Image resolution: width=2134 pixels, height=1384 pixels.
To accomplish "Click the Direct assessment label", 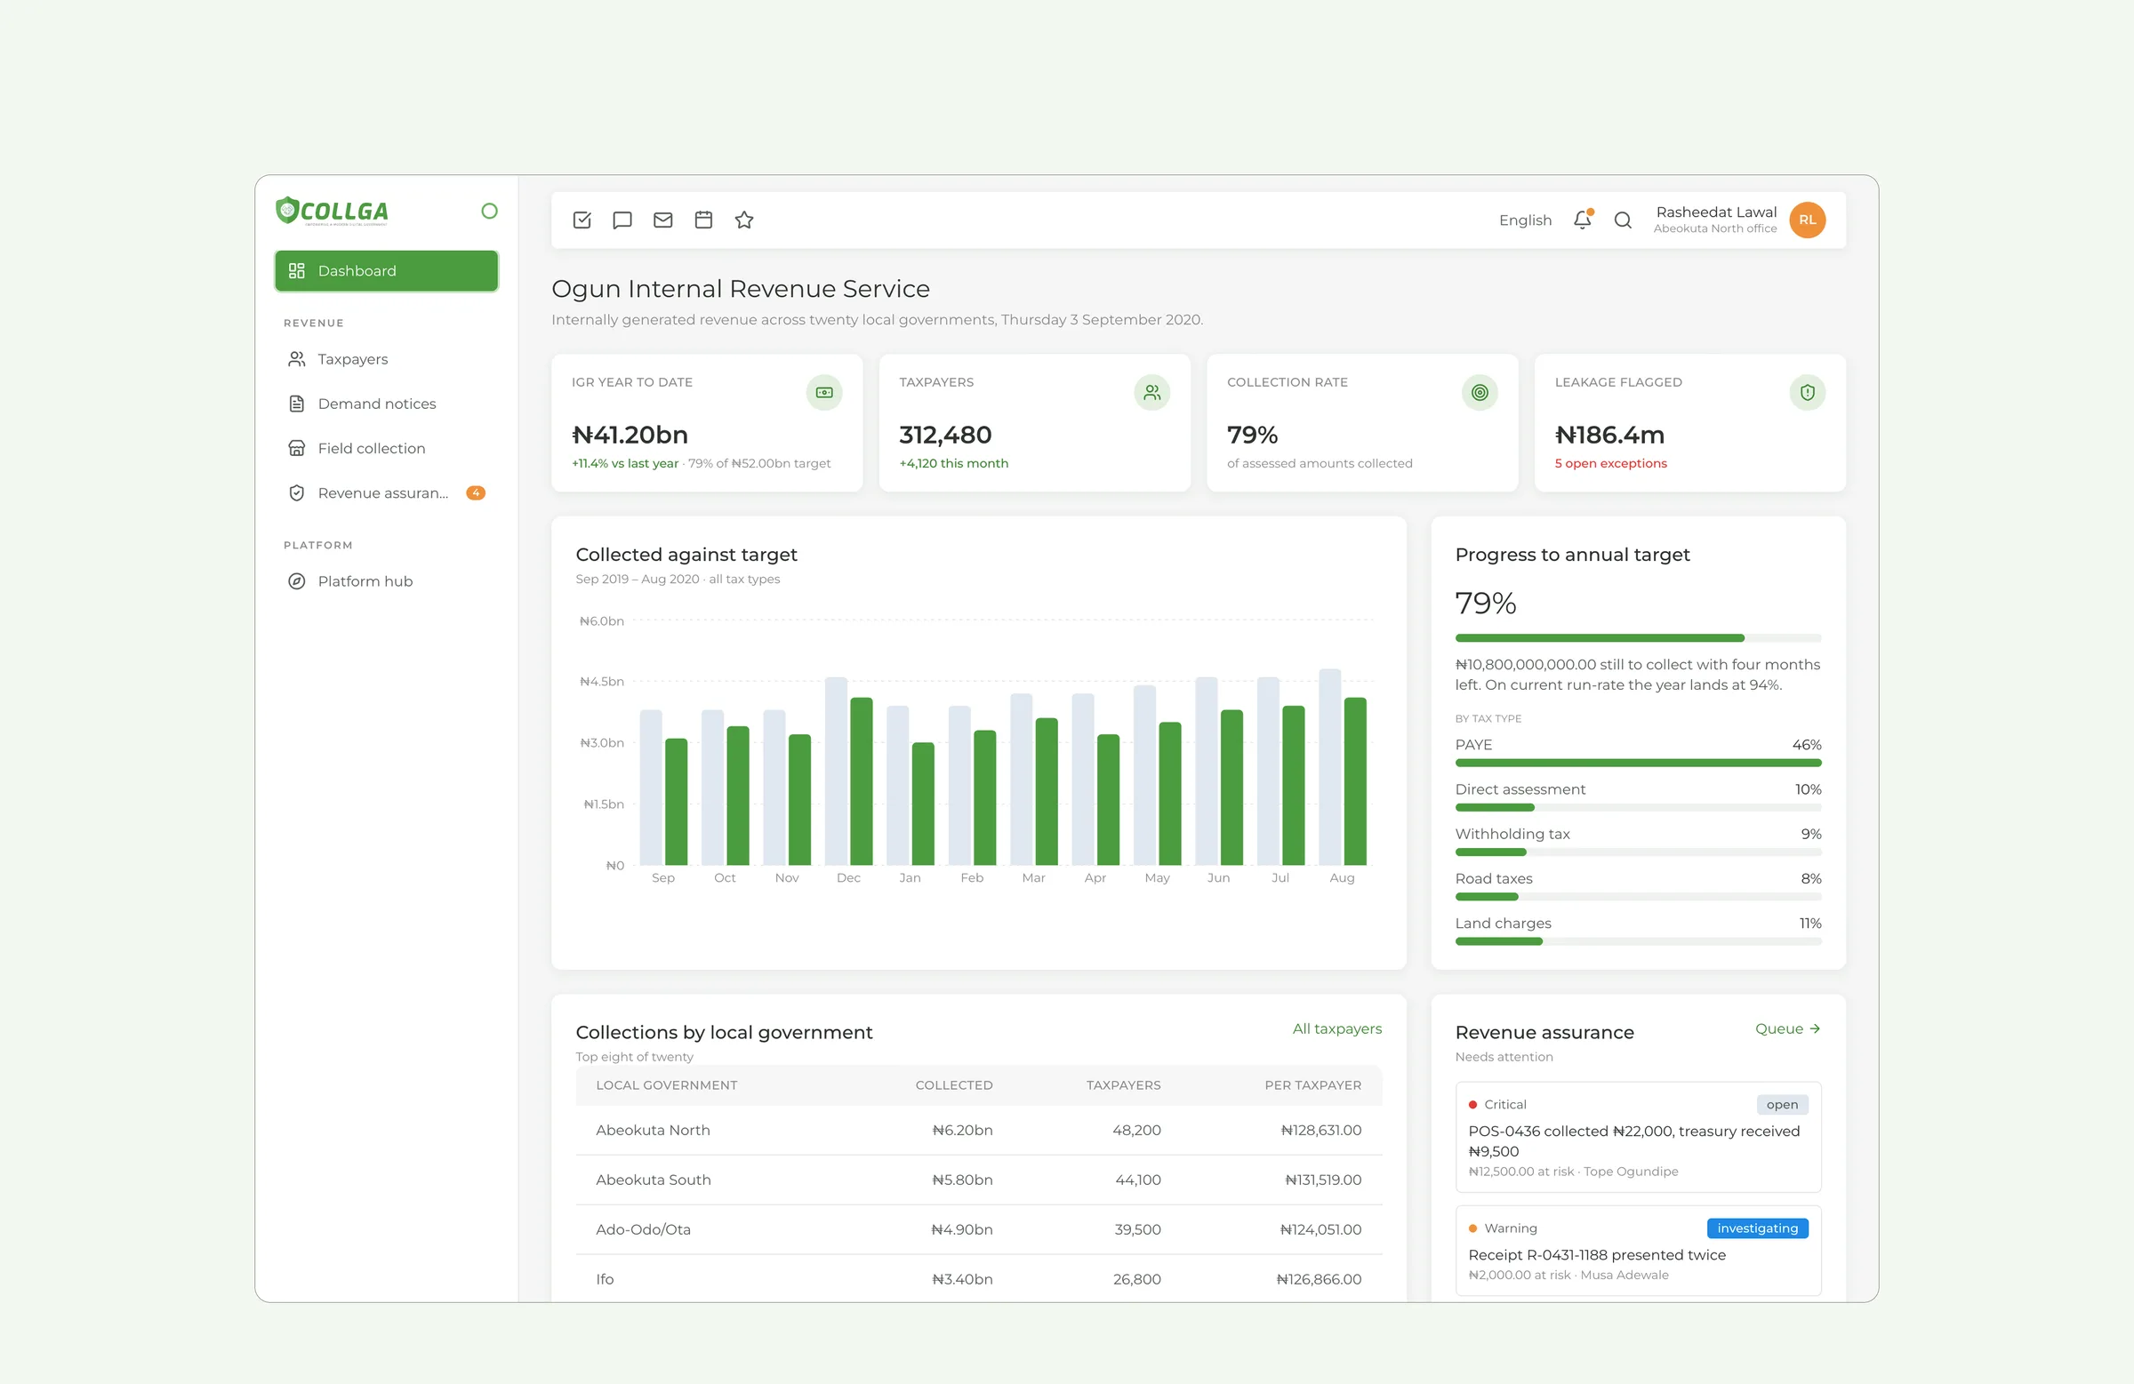I will (x=1520, y=788).
